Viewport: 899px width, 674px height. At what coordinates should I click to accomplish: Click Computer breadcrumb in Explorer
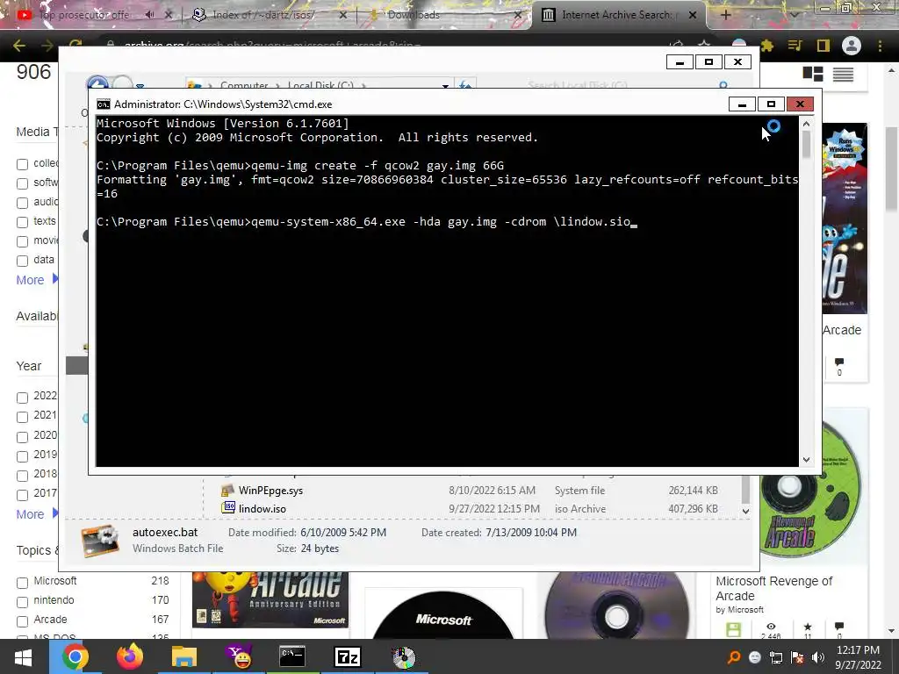(x=244, y=85)
